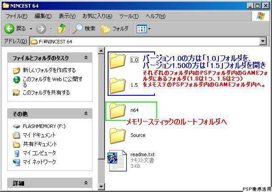Click このフォルダを共有する link
The image size is (272, 192).
(x=46, y=93)
